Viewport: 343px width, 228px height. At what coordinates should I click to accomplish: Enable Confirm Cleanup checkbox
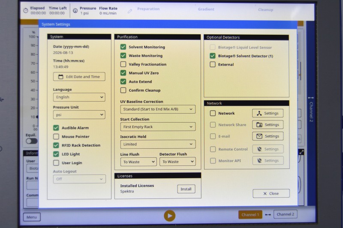click(x=123, y=90)
